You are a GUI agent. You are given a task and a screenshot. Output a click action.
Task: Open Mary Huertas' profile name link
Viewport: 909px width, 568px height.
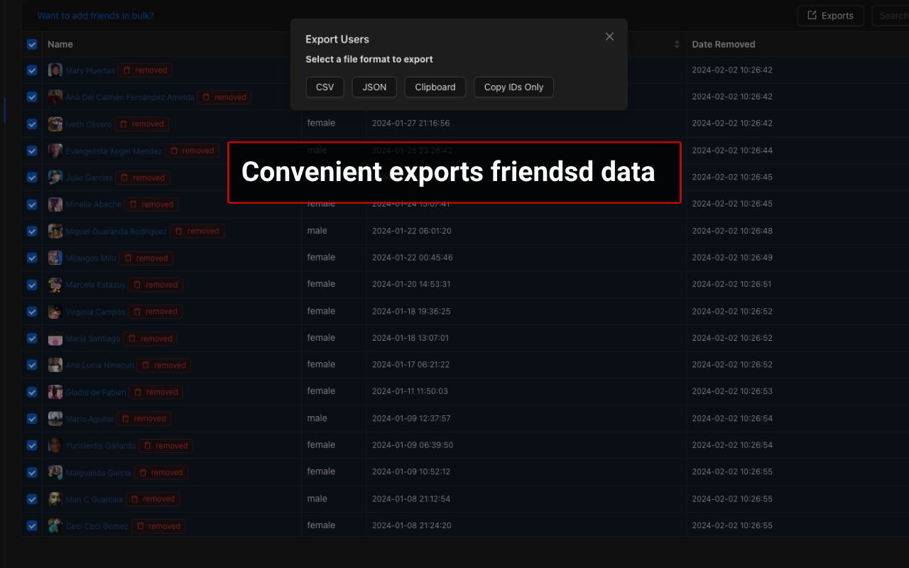tap(89, 70)
